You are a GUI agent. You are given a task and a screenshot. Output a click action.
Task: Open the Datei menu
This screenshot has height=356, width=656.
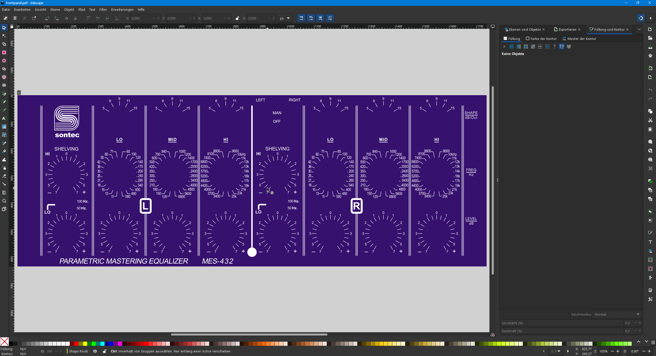pos(6,10)
